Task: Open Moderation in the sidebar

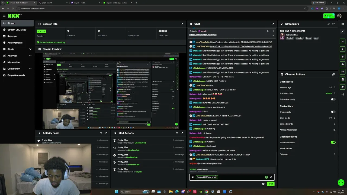Action: pos(17,62)
